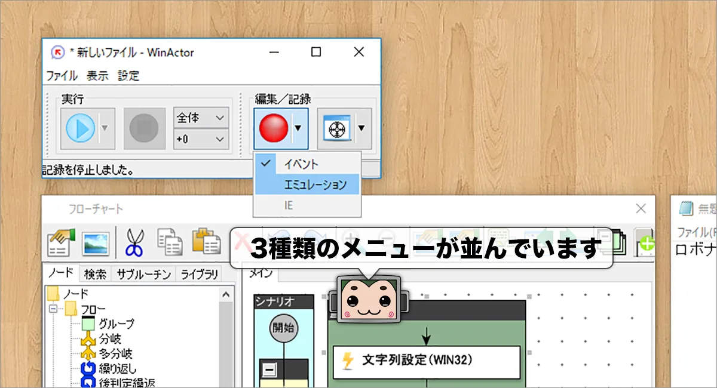Click the WinActor title bar logo icon

point(57,53)
